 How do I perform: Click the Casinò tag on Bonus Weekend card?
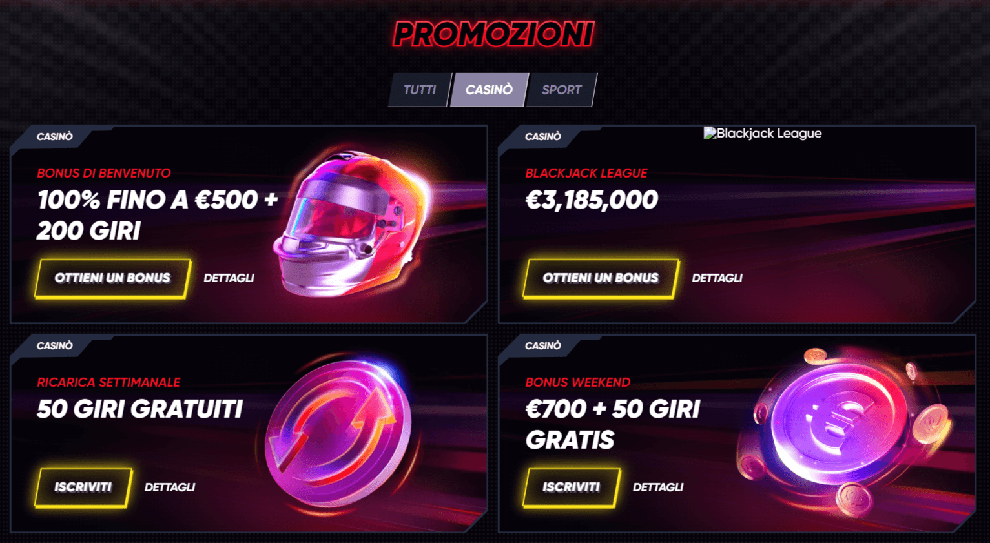click(x=543, y=346)
